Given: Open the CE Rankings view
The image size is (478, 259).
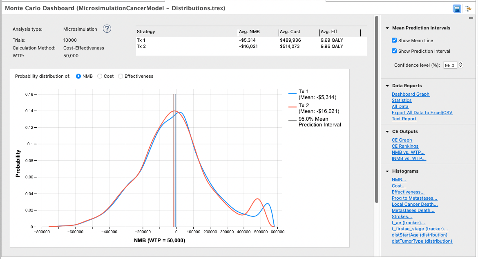Looking at the screenshot, I should point(405,146).
